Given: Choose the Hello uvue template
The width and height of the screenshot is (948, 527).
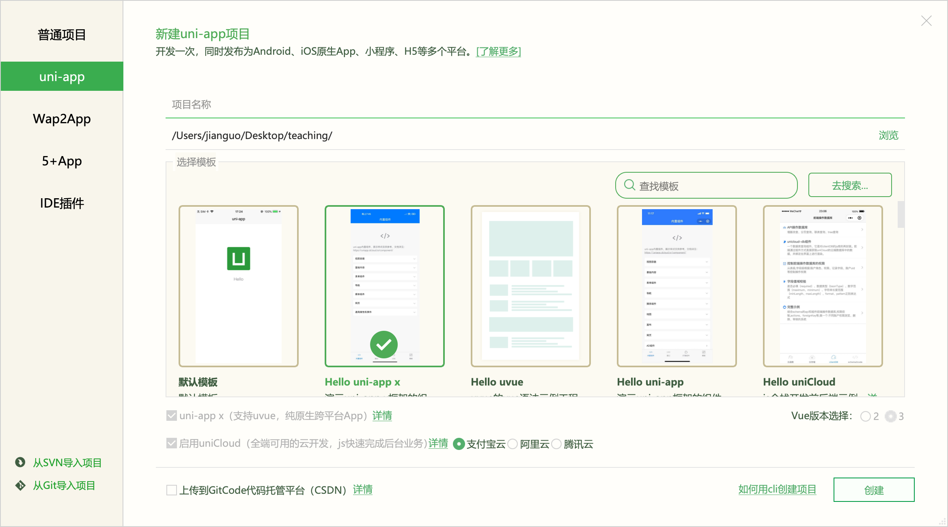Looking at the screenshot, I should 530,286.
